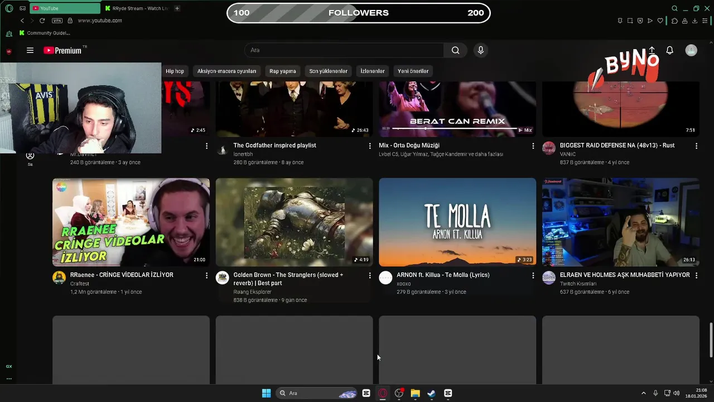The height and width of the screenshot is (402, 714).
Task: Open options for The Godfather inspired playlist
Action: (370, 146)
